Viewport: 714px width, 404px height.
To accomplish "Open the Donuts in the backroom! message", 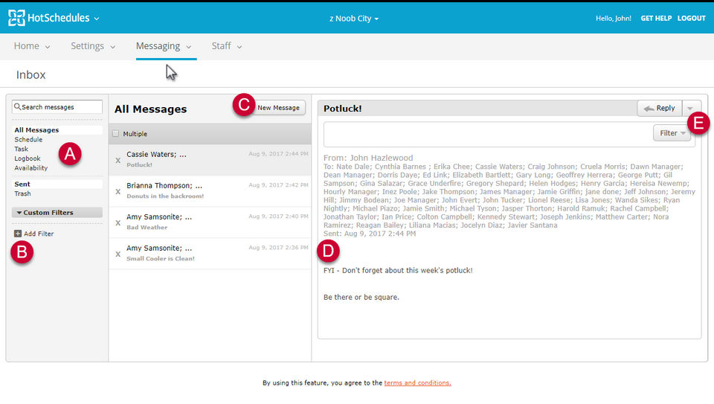I will 210,191.
